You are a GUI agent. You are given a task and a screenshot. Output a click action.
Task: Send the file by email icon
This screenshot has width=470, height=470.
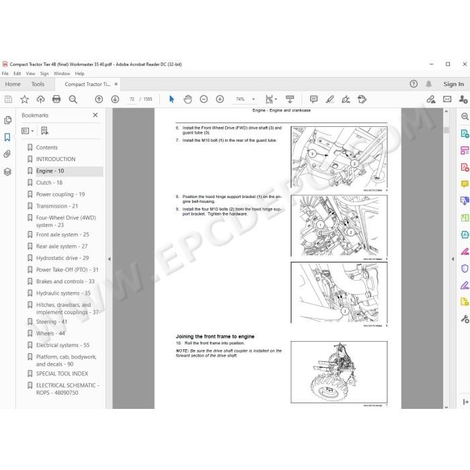pyautogui.click(x=447, y=99)
